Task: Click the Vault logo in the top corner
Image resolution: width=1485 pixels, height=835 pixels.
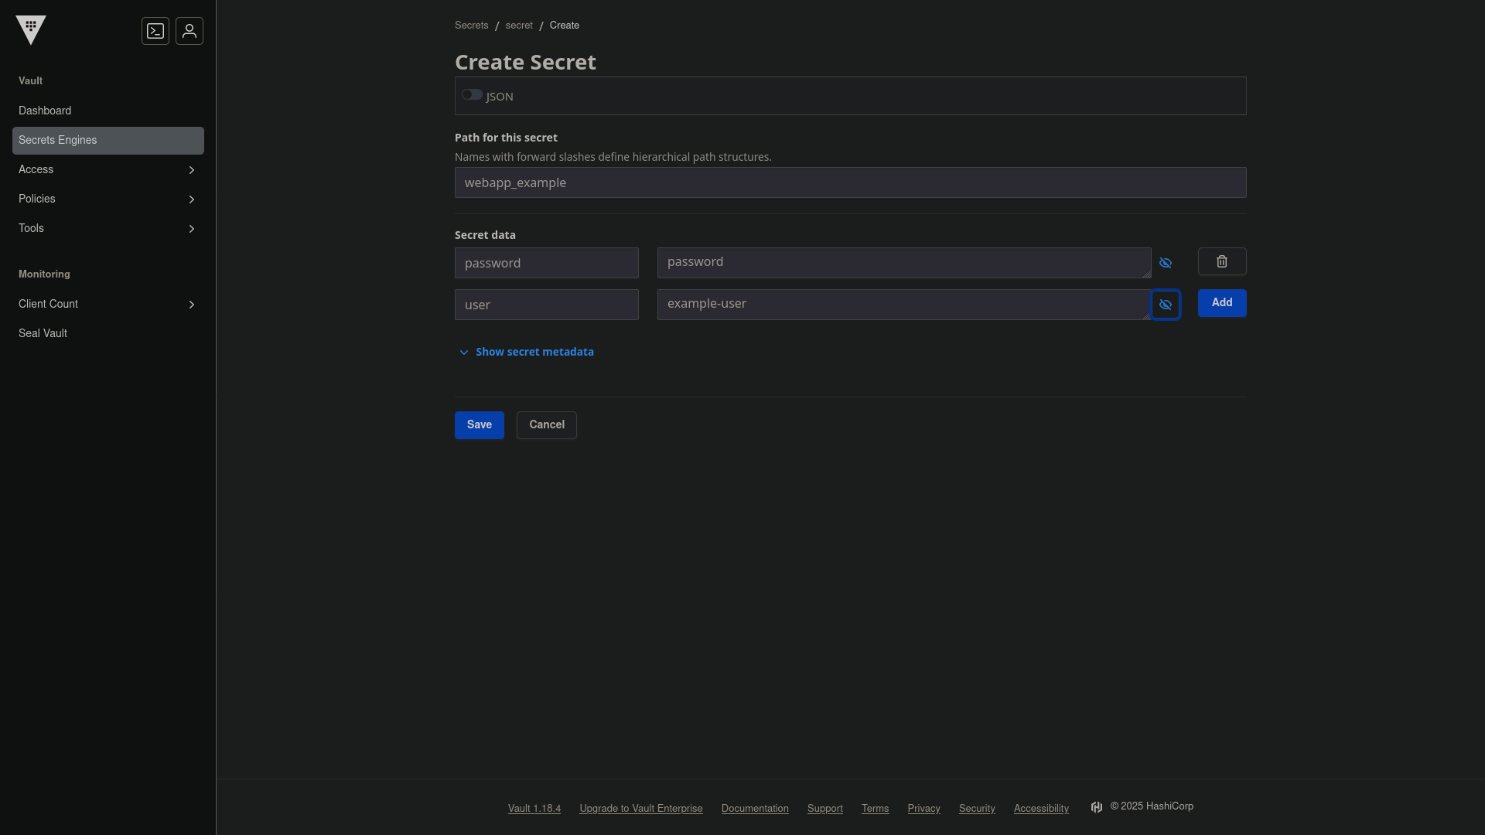Action: tap(31, 31)
